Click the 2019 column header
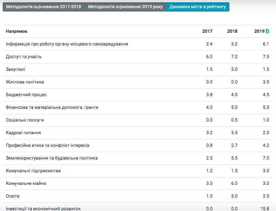This screenshot has height=211, width=276. point(260,31)
